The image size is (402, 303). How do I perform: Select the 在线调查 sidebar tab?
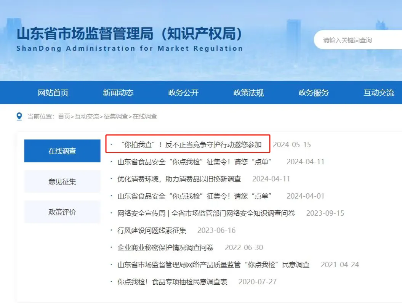point(62,151)
